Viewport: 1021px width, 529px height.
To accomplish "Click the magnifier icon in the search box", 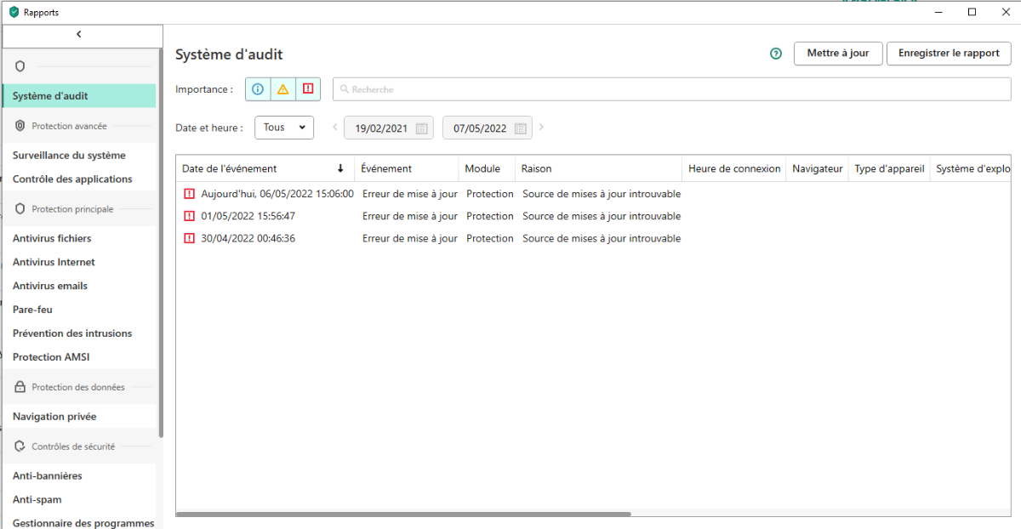I will pos(344,89).
